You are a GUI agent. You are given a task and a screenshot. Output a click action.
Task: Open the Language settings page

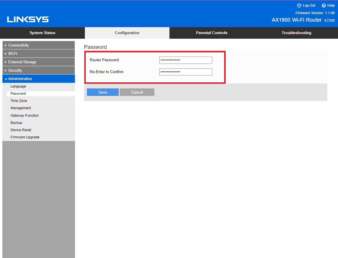click(18, 86)
